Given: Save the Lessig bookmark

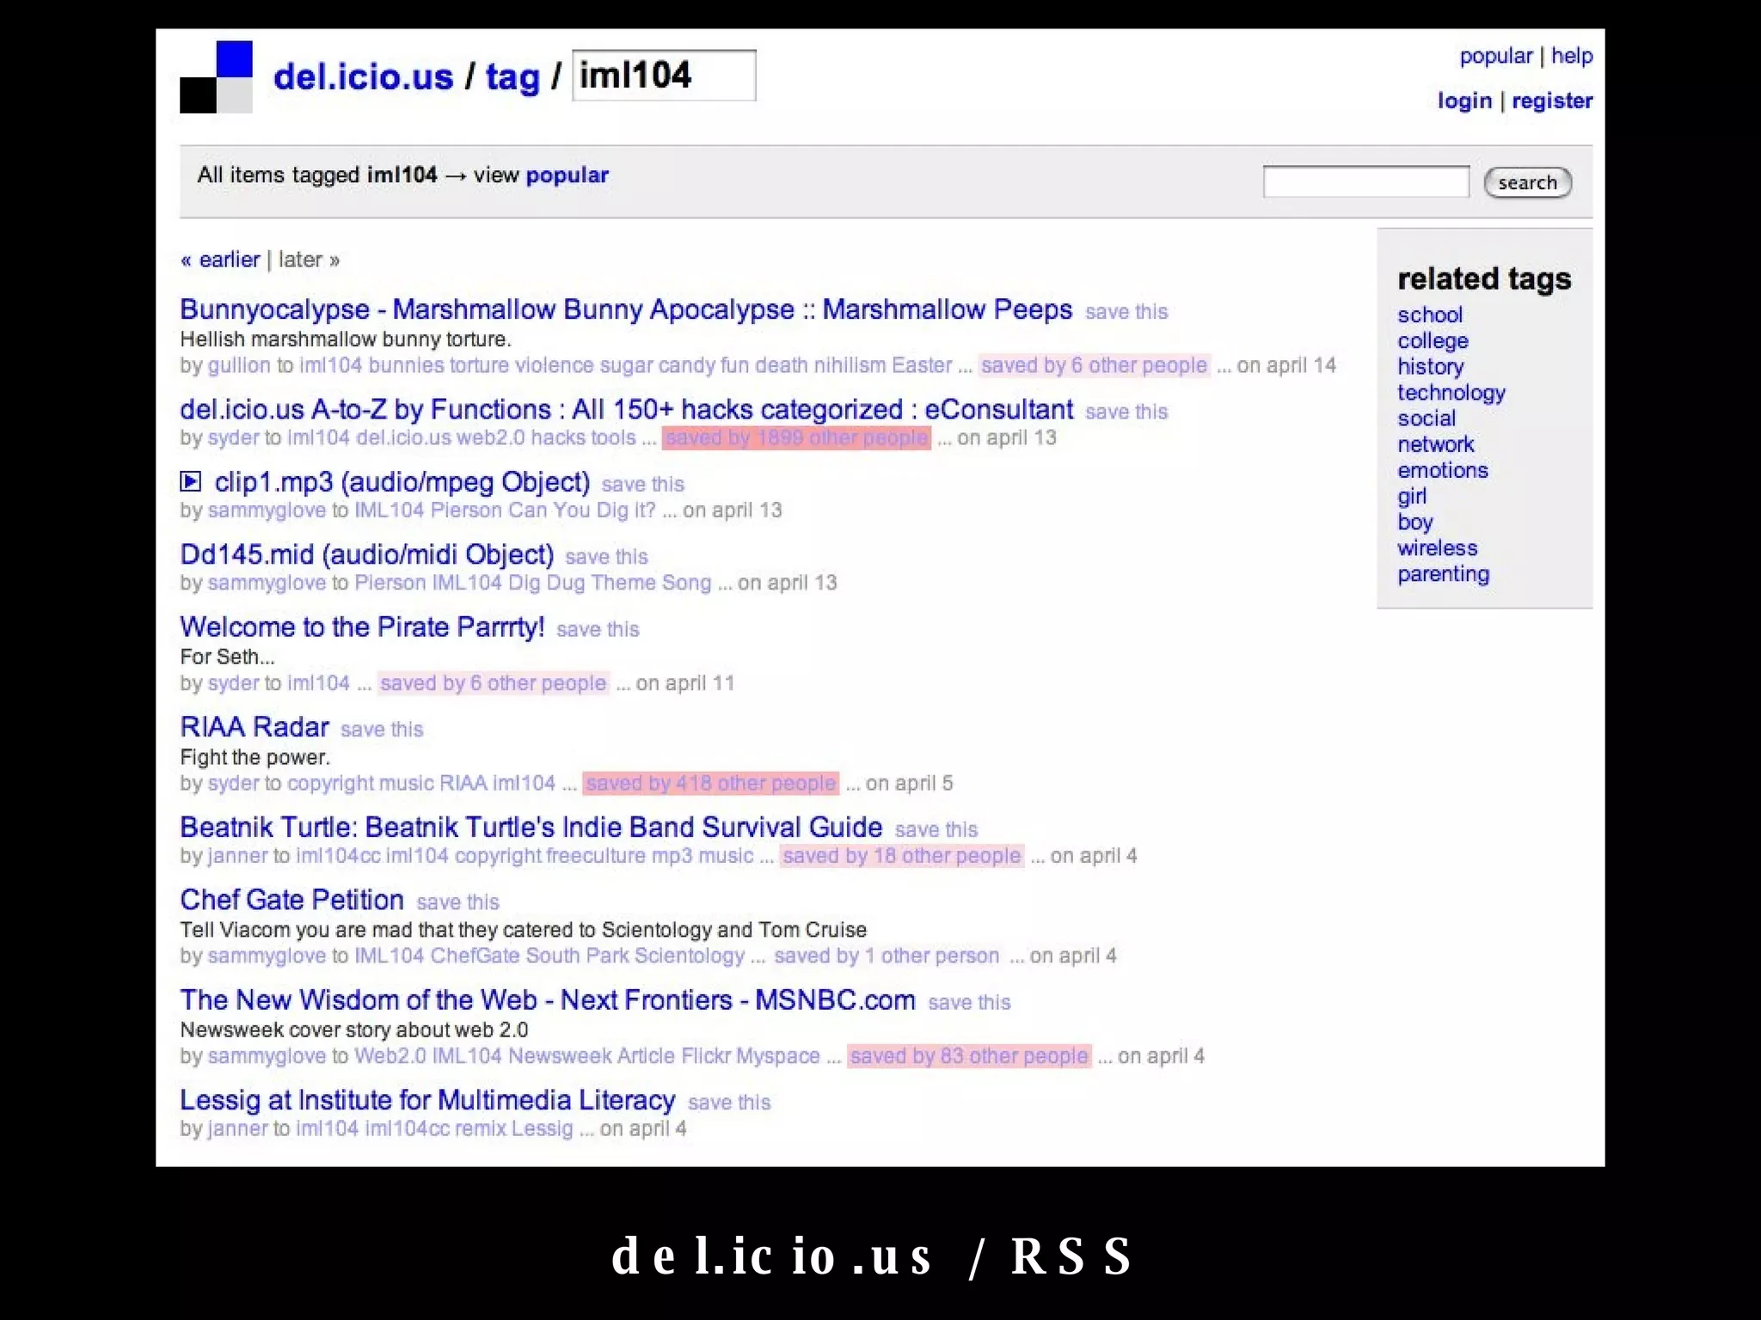Looking at the screenshot, I should pos(729,1103).
